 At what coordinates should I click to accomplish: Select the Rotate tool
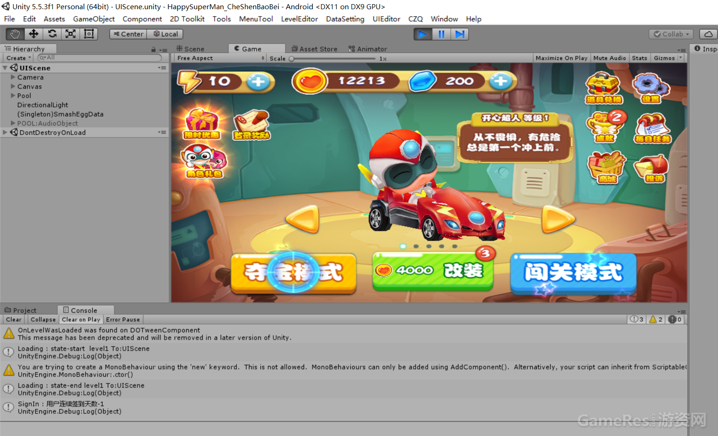52,34
